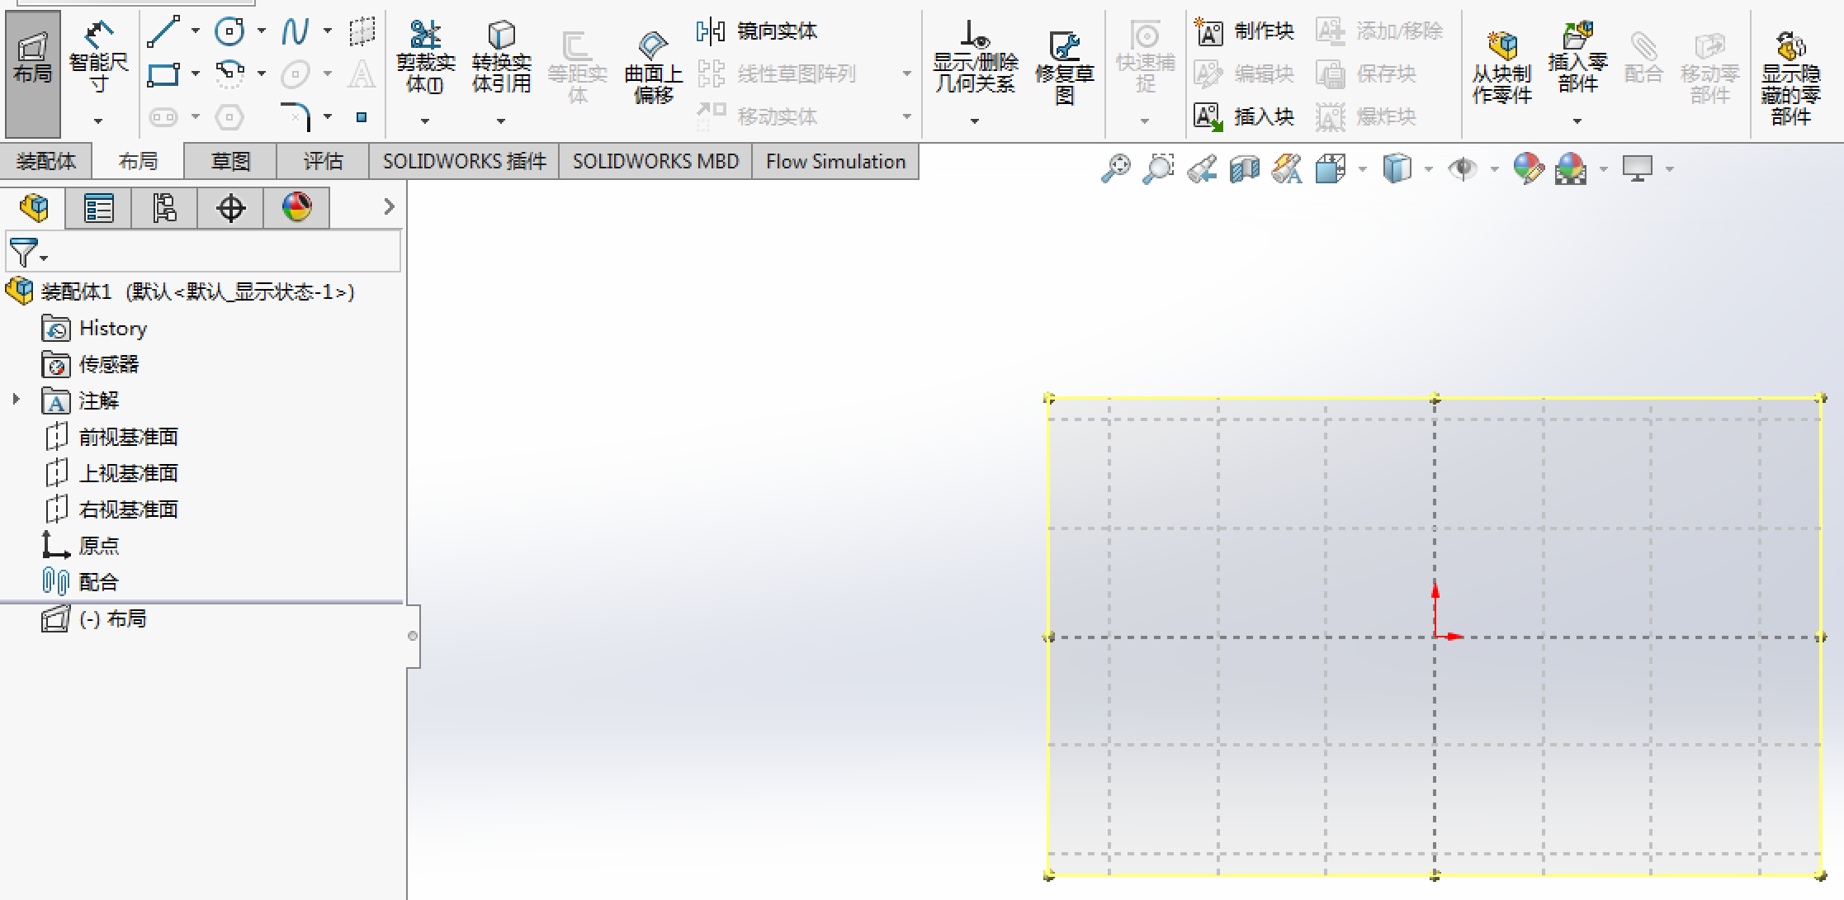Screen dimensions: 1844x900
Task: Open the filter funnel dropdown
Action: (28, 252)
